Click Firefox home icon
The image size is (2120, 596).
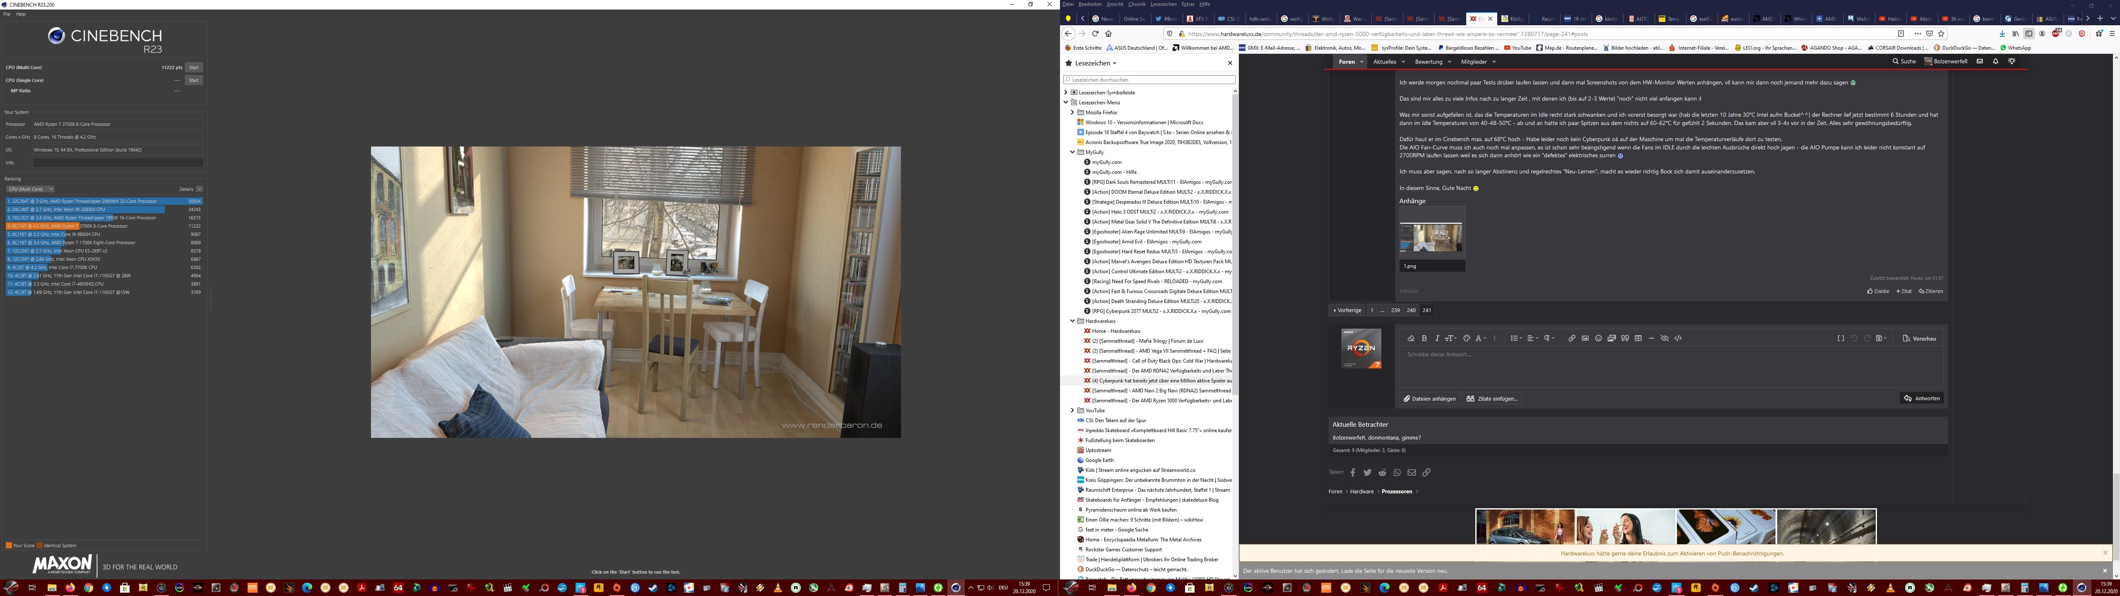[1108, 34]
